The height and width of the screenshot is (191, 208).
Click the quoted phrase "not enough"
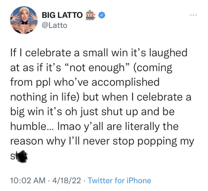click(x=96, y=68)
